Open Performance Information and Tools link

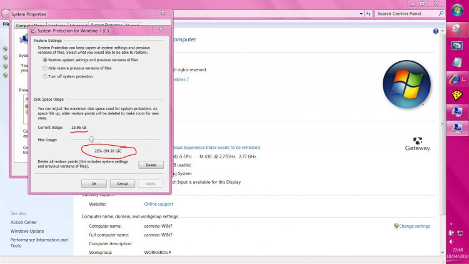pyautogui.click(x=39, y=243)
